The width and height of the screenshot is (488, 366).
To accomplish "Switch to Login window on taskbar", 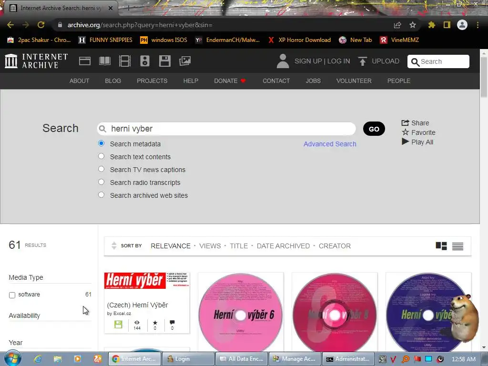I will 188,359.
